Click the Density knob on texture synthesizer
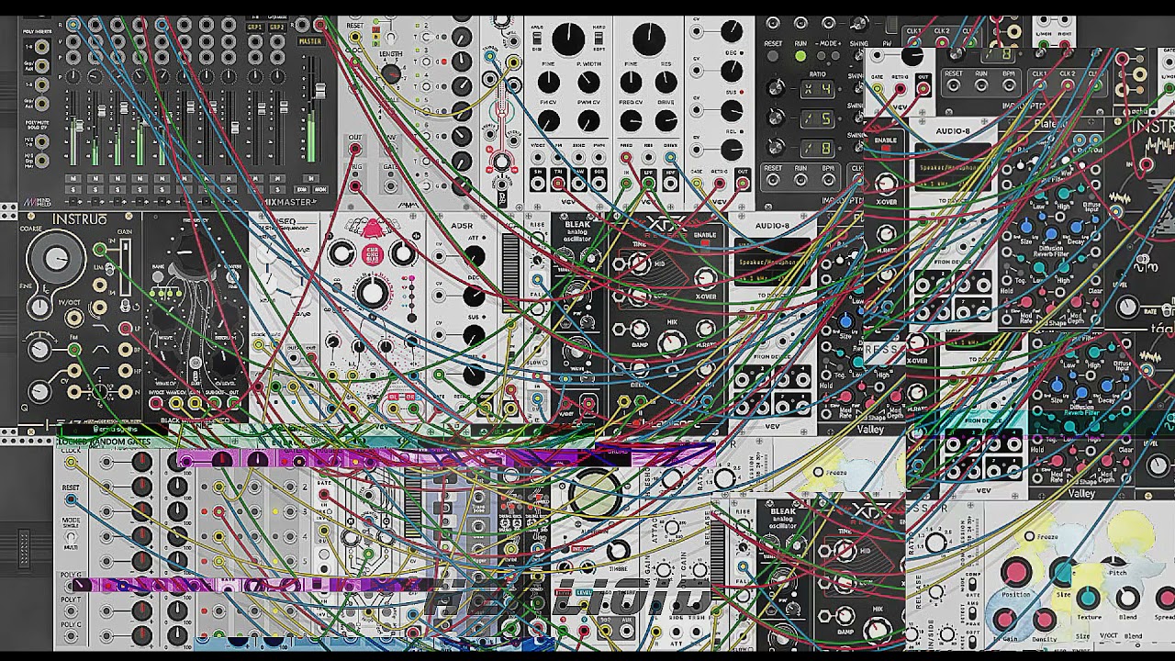1175x661 pixels. (x=1045, y=620)
